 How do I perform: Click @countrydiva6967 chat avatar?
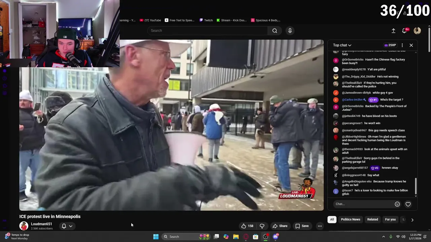pyautogui.click(x=336, y=130)
